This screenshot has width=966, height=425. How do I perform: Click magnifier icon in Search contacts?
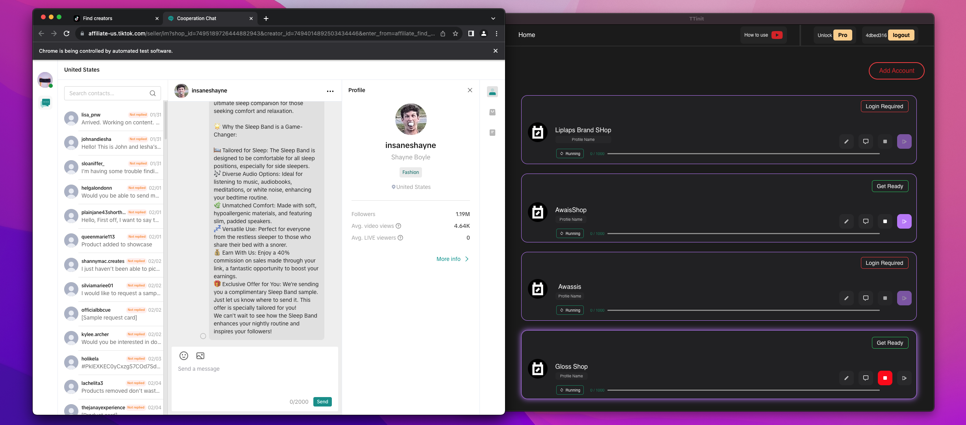click(x=152, y=94)
